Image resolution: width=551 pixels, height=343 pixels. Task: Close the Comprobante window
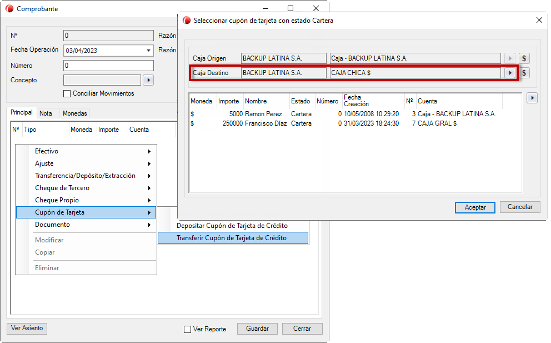[316, 8]
